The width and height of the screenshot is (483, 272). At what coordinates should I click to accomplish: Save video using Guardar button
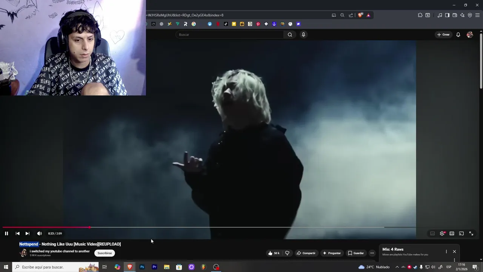pos(356,253)
